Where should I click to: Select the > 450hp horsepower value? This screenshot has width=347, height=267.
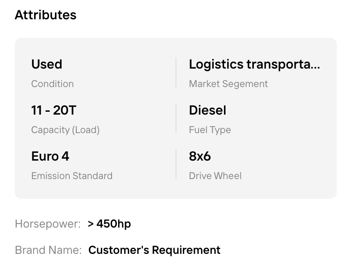[x=110, y=224]
